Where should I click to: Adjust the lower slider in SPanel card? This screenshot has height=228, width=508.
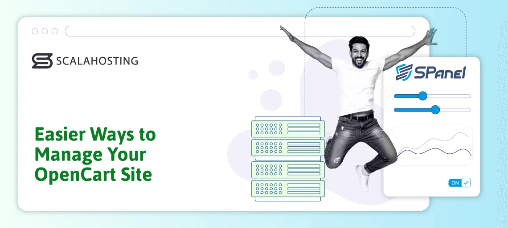coord(435,110)
